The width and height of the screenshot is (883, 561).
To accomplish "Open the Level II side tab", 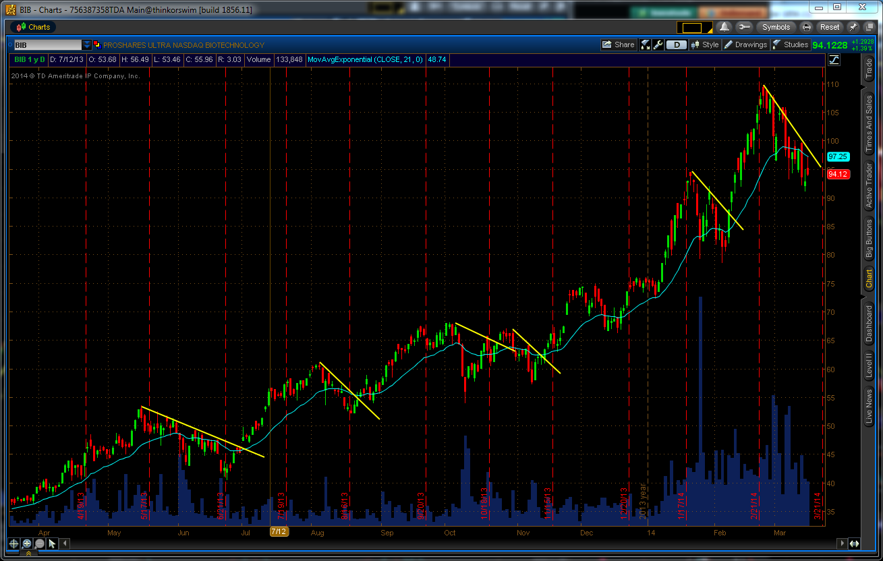I will pyautogui.click(x=869, y=365).
